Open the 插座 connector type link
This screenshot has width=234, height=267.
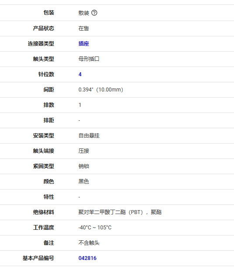click(x=84, y=44)
